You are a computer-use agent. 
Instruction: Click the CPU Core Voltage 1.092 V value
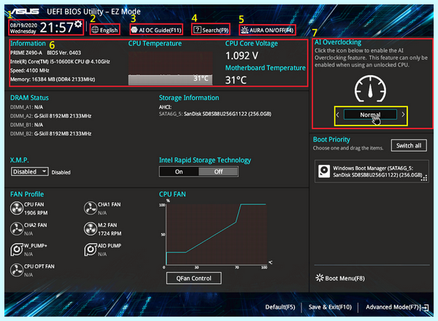pyautogui.click(x=242, y=55)
